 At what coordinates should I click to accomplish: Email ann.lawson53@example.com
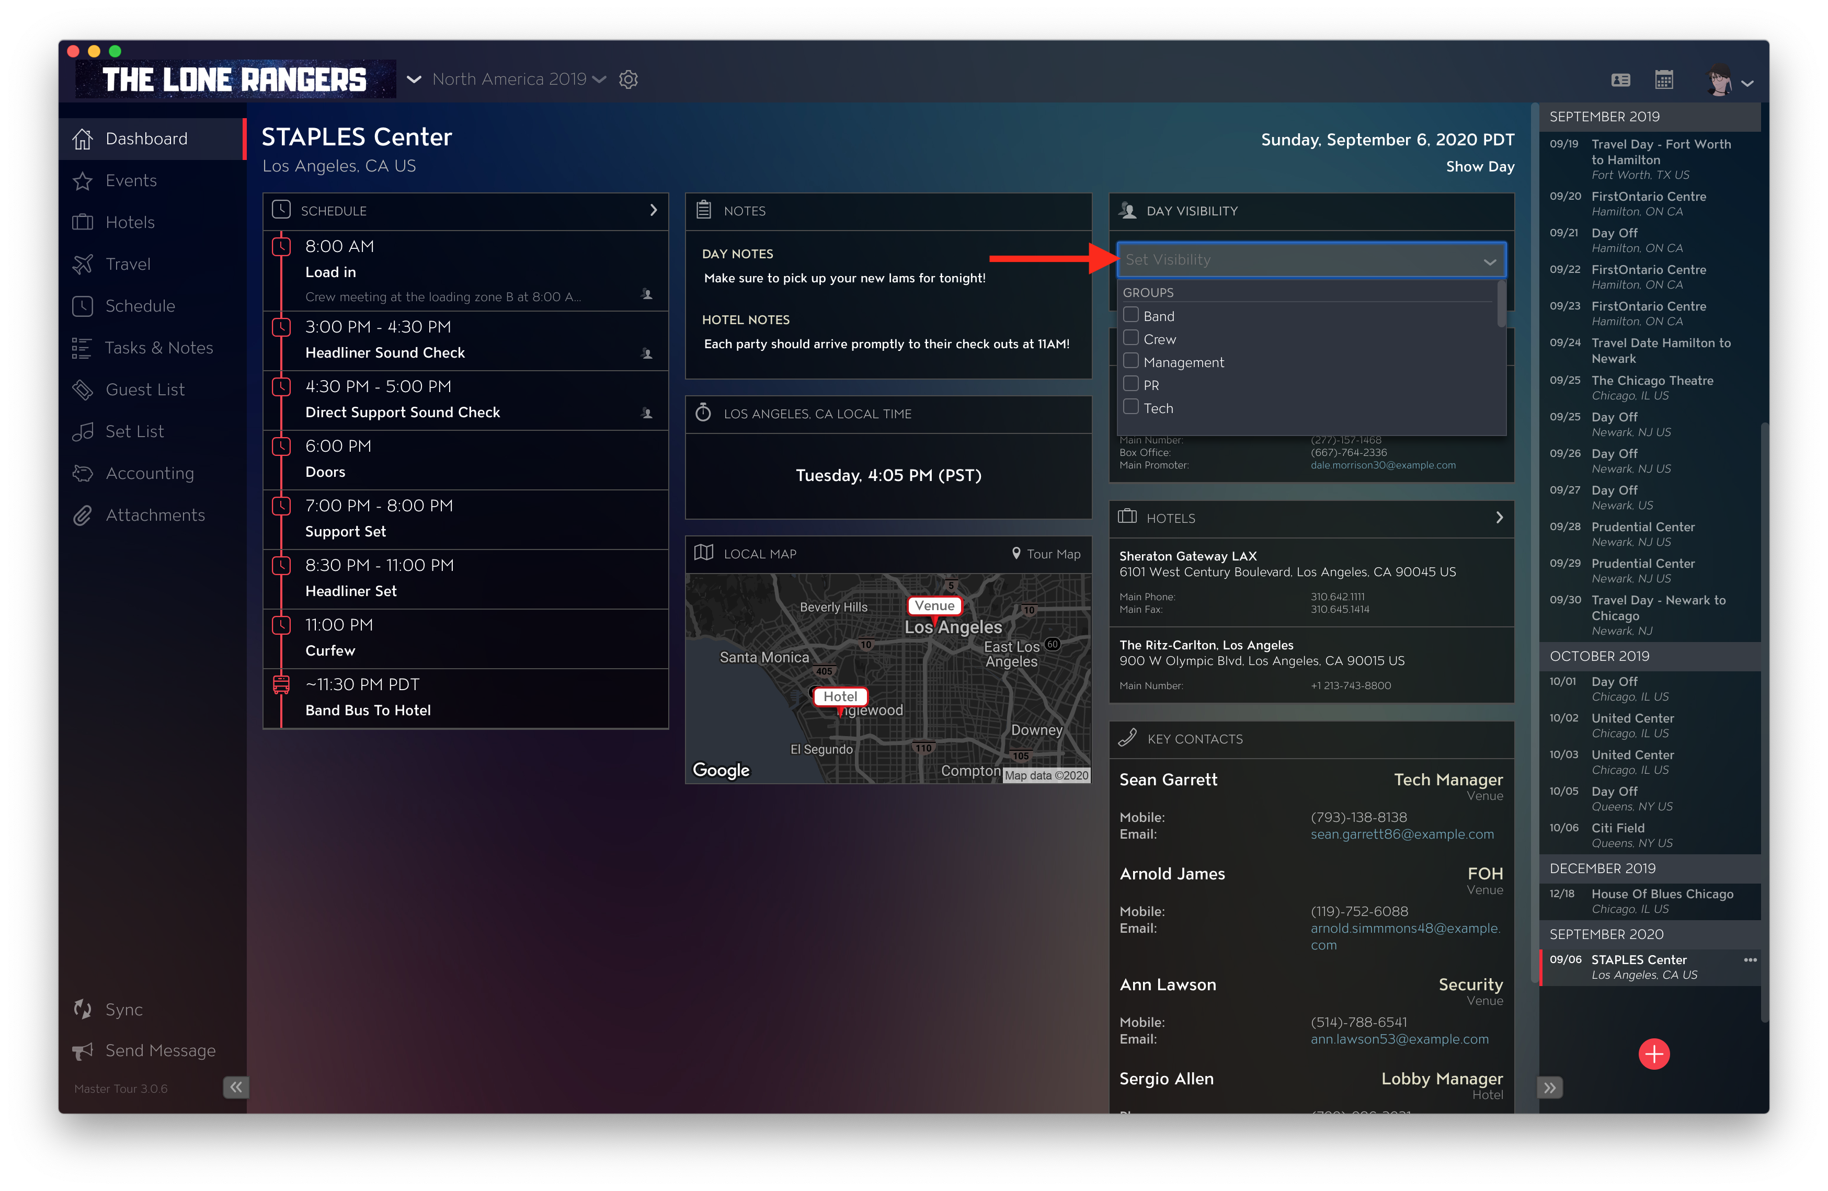pos(1399,1040)
